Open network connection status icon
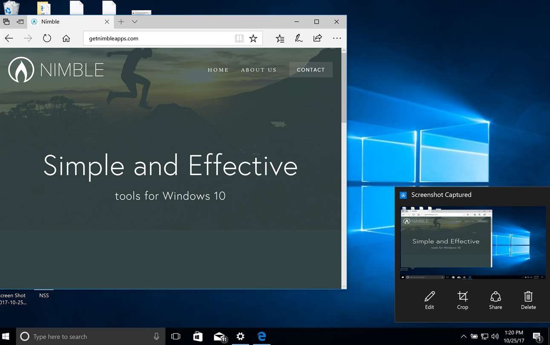This screenshot has width=550, height=345. [484, 336]
